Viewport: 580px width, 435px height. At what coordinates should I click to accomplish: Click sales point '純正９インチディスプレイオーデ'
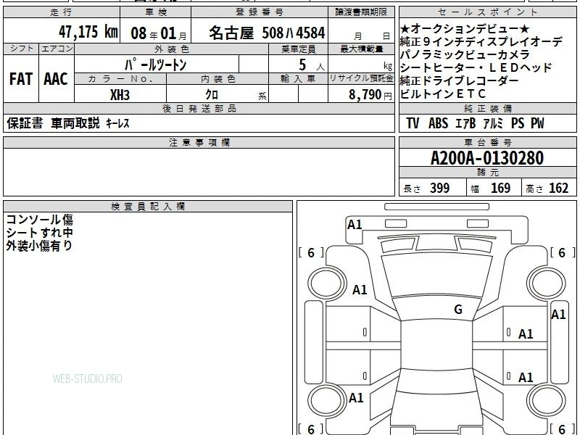tap(481, 42)
